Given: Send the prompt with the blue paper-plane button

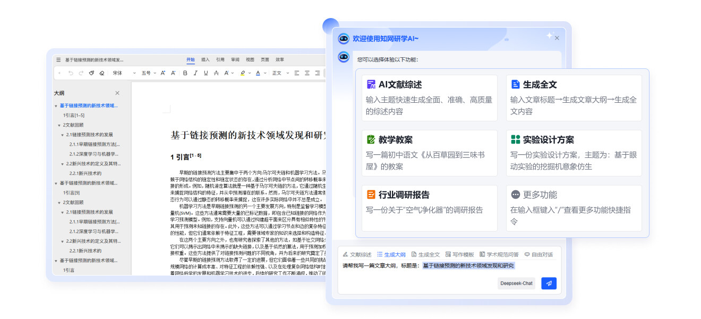Looking at the screenshot, I should [549, 283].
